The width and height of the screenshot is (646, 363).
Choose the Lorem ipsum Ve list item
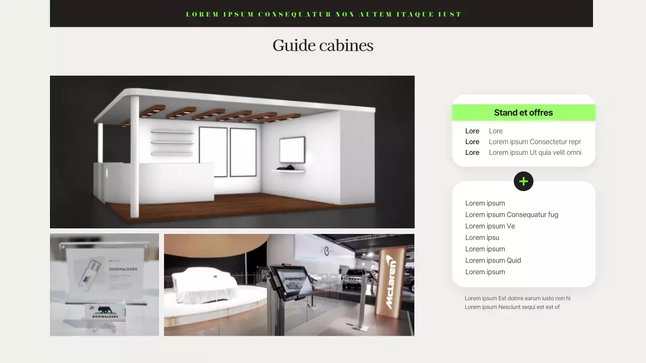coord(490,226)
